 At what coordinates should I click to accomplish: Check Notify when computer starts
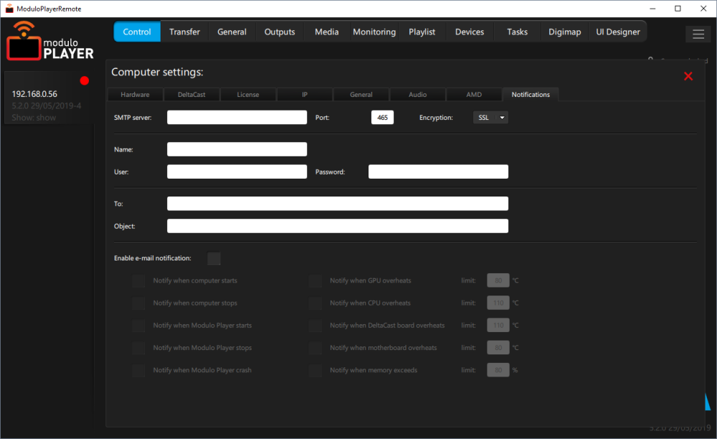[x=138, y=280]
